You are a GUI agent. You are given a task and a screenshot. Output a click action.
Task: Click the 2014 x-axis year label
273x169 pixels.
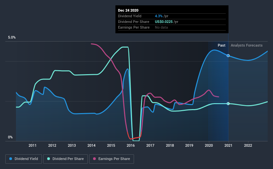[91, 145]
